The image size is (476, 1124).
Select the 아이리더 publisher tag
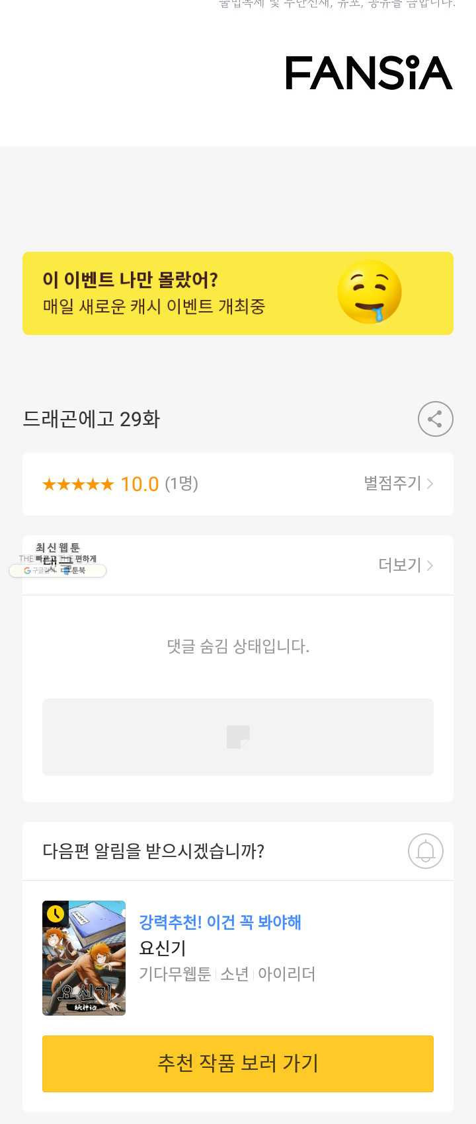287,974
